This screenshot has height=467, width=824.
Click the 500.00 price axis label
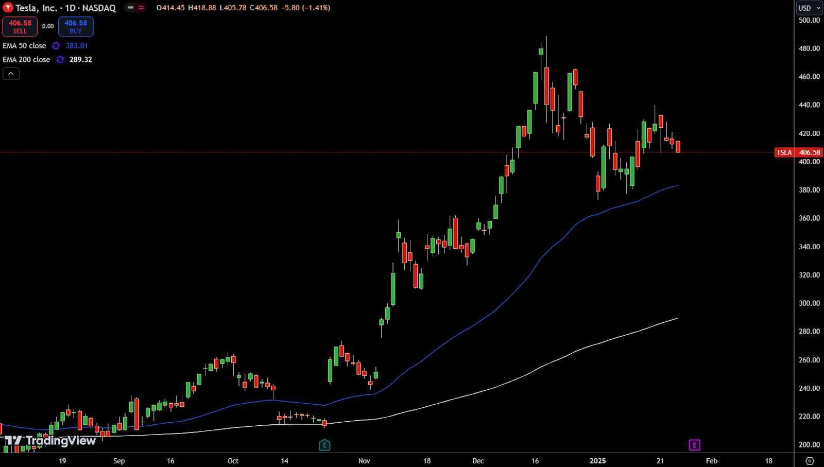click(809, 20)
